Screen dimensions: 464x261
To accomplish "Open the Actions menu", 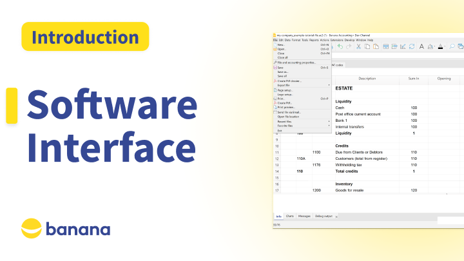I will tap(325, 40).
